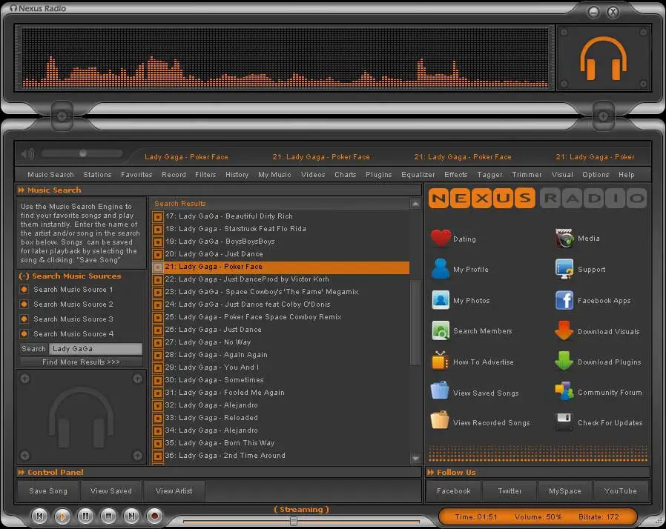The height and width of the screenshot is (529, 666).
Task: Open the YouTube follow button
Action: (621, 490)
